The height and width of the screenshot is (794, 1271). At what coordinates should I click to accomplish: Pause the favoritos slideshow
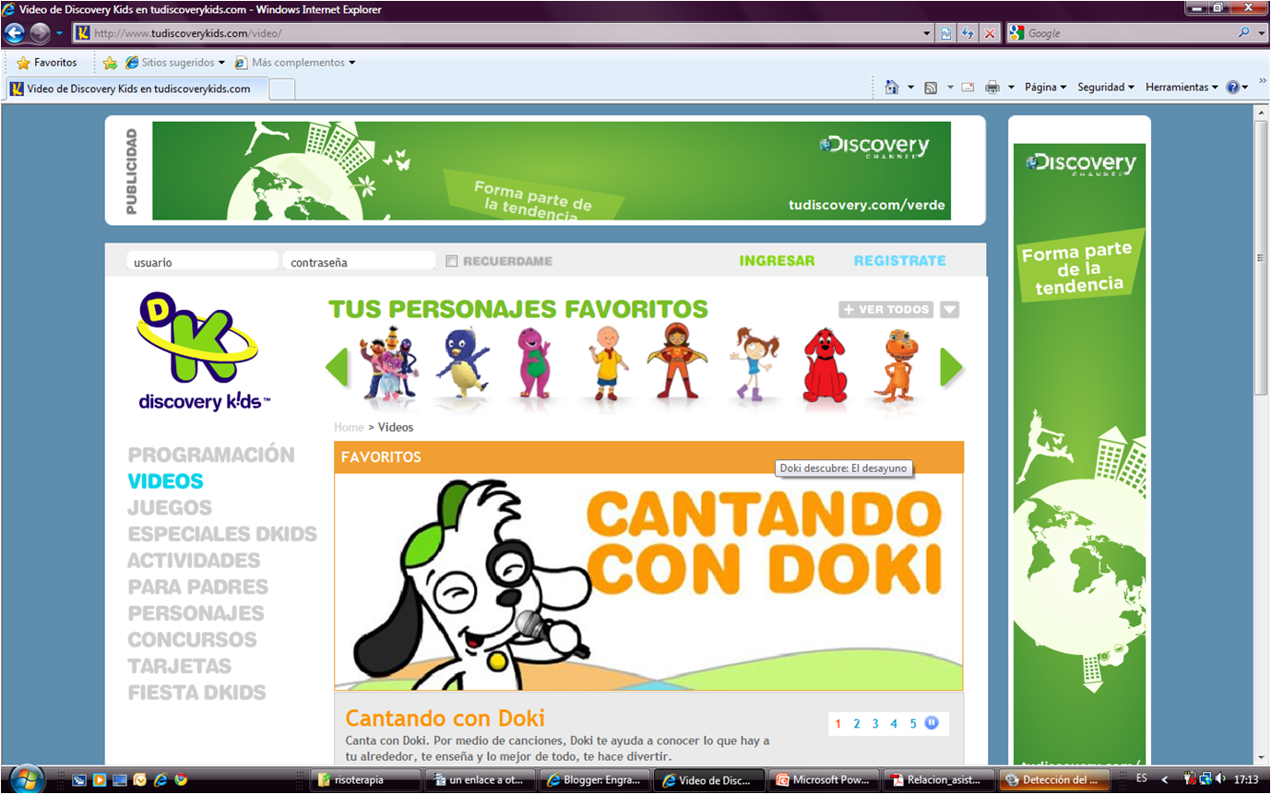pos(932,723)
